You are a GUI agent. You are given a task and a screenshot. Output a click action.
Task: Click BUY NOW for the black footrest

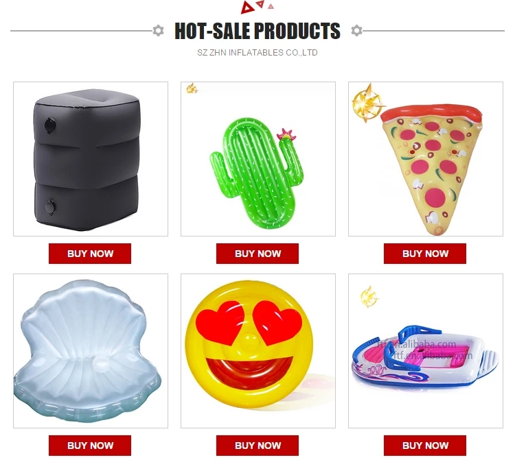(90, 254)
